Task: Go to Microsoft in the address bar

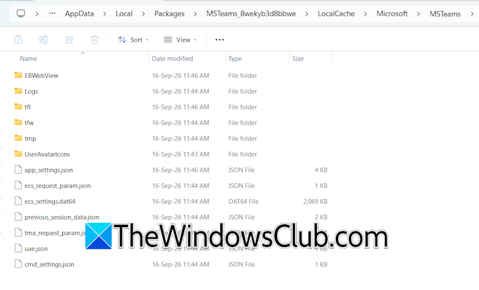Action: [x=392, y=14]
